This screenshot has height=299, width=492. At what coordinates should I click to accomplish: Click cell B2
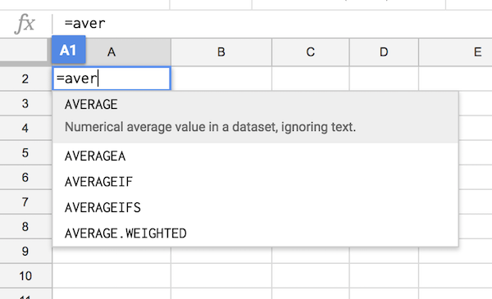221,79
